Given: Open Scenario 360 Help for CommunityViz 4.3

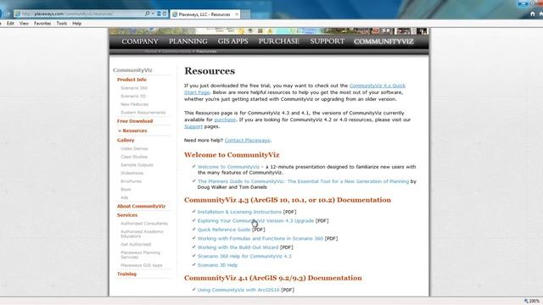Looking at the screenshot, I should [x=244, y=256].
